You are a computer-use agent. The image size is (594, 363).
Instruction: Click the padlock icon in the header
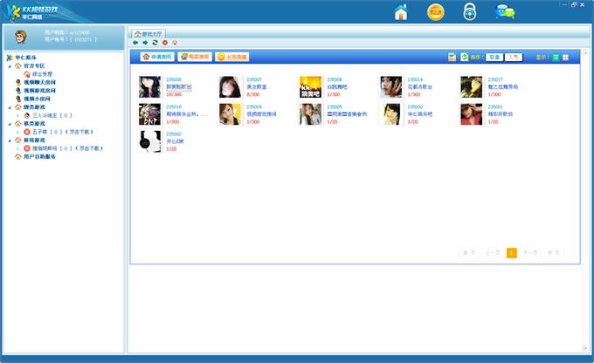pyautogui.click(x=470, y=11)
